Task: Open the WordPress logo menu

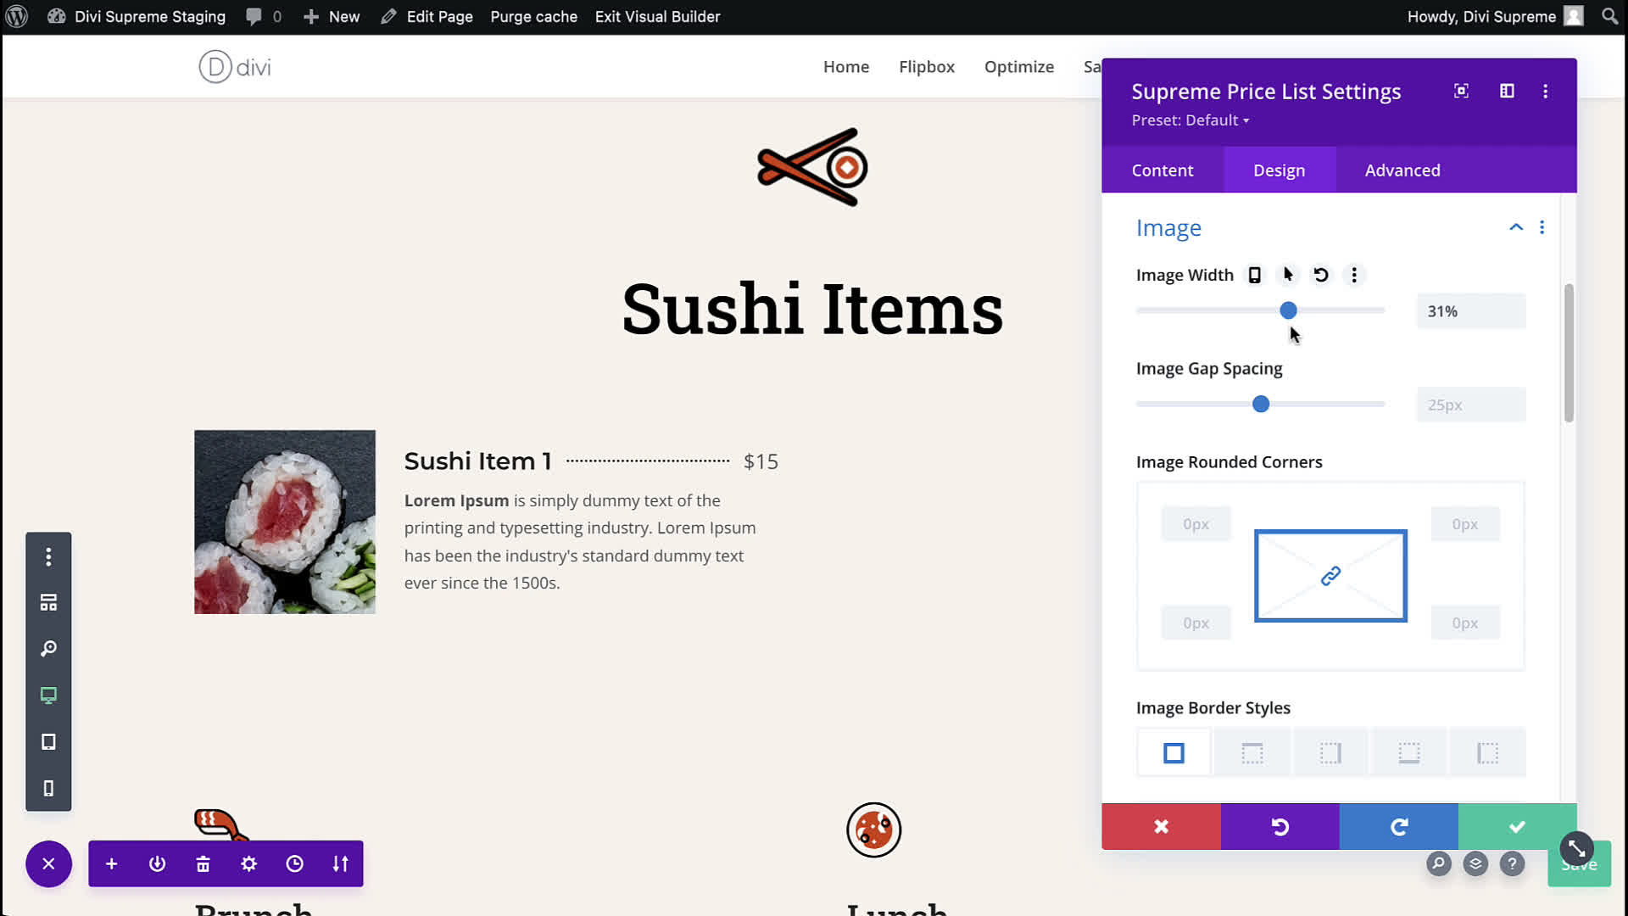Action: 17,16
